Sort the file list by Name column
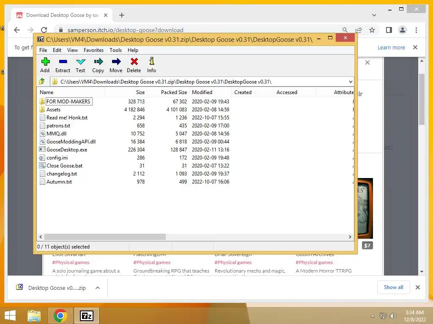 71,92
